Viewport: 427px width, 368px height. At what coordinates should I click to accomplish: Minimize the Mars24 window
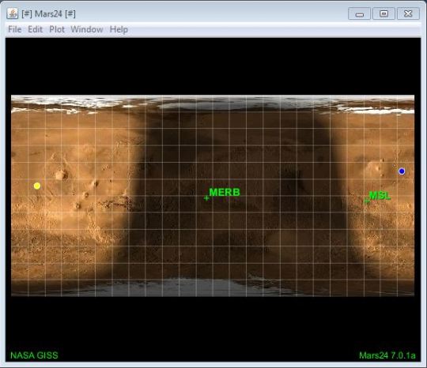click(359, 13)
